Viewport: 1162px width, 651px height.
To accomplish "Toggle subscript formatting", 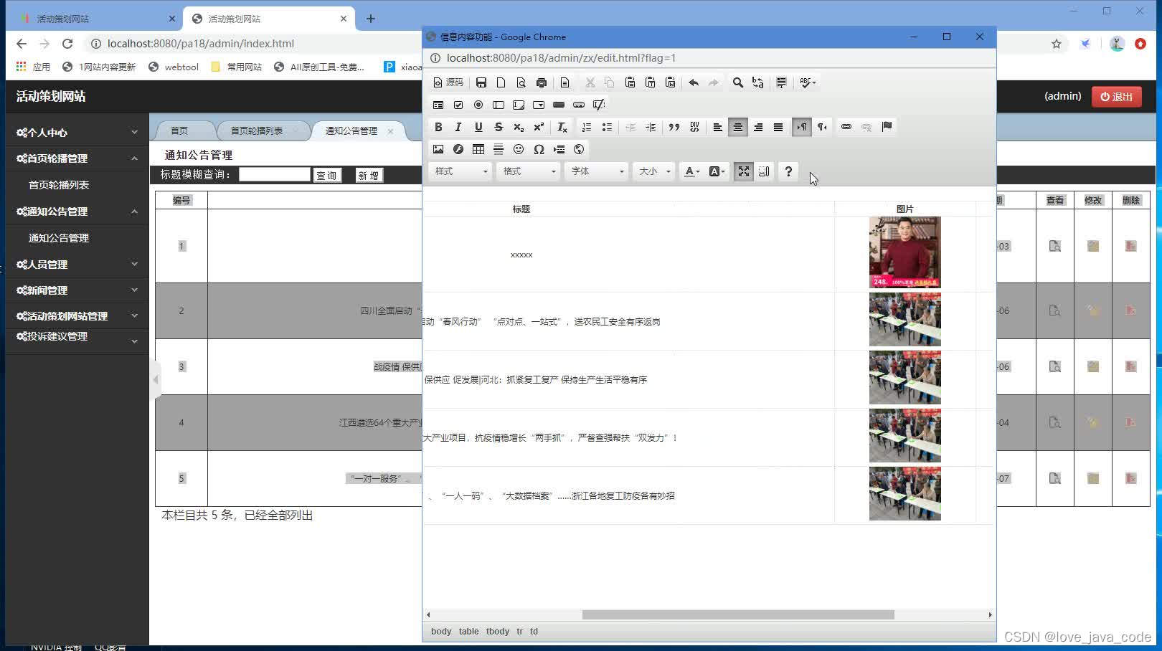I will tap(519, 127).
